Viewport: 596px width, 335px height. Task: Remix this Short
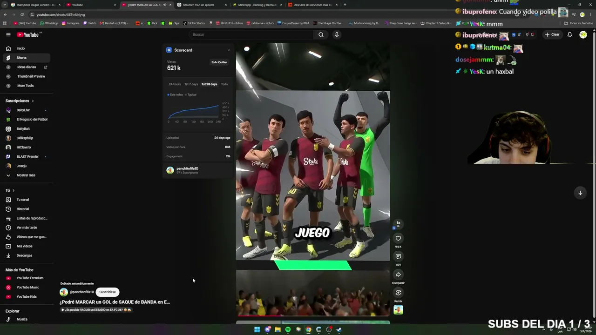point(398,293)
